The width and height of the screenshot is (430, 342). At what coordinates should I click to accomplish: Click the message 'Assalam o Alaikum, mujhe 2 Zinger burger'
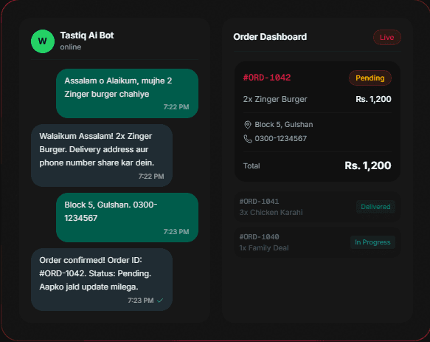point(128,93)
